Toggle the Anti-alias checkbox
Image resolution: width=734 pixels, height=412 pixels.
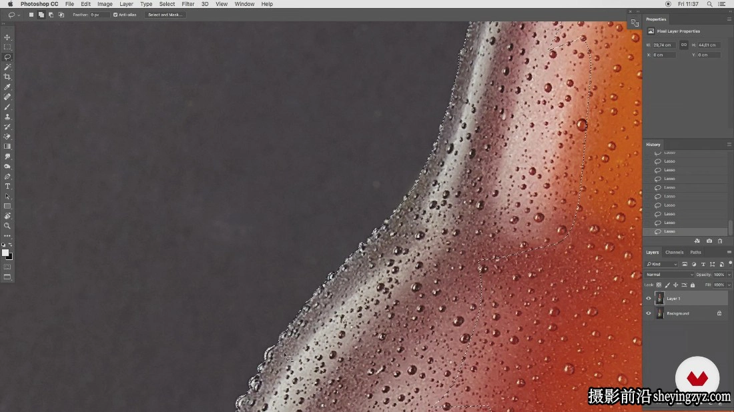click(115, 15)
